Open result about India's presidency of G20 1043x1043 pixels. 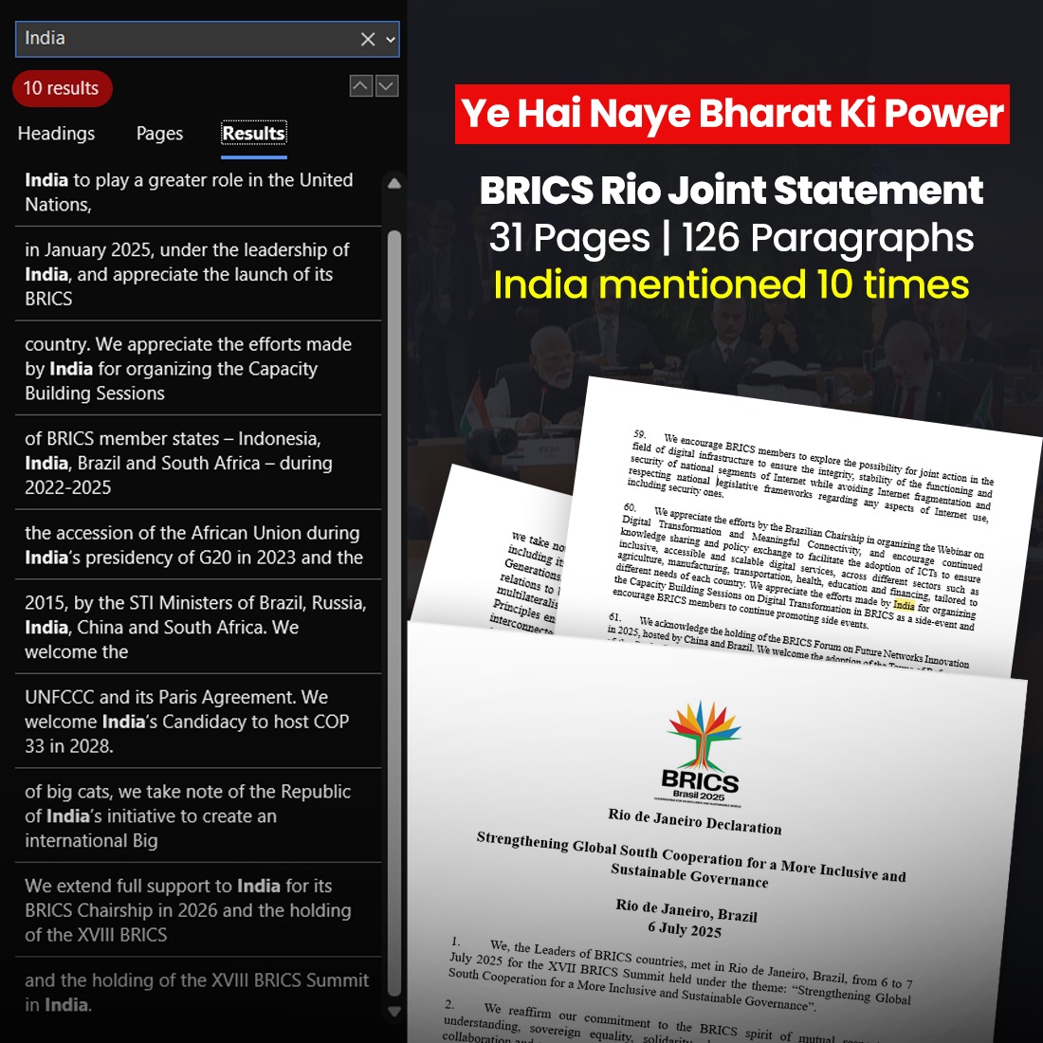click(198, 545)
